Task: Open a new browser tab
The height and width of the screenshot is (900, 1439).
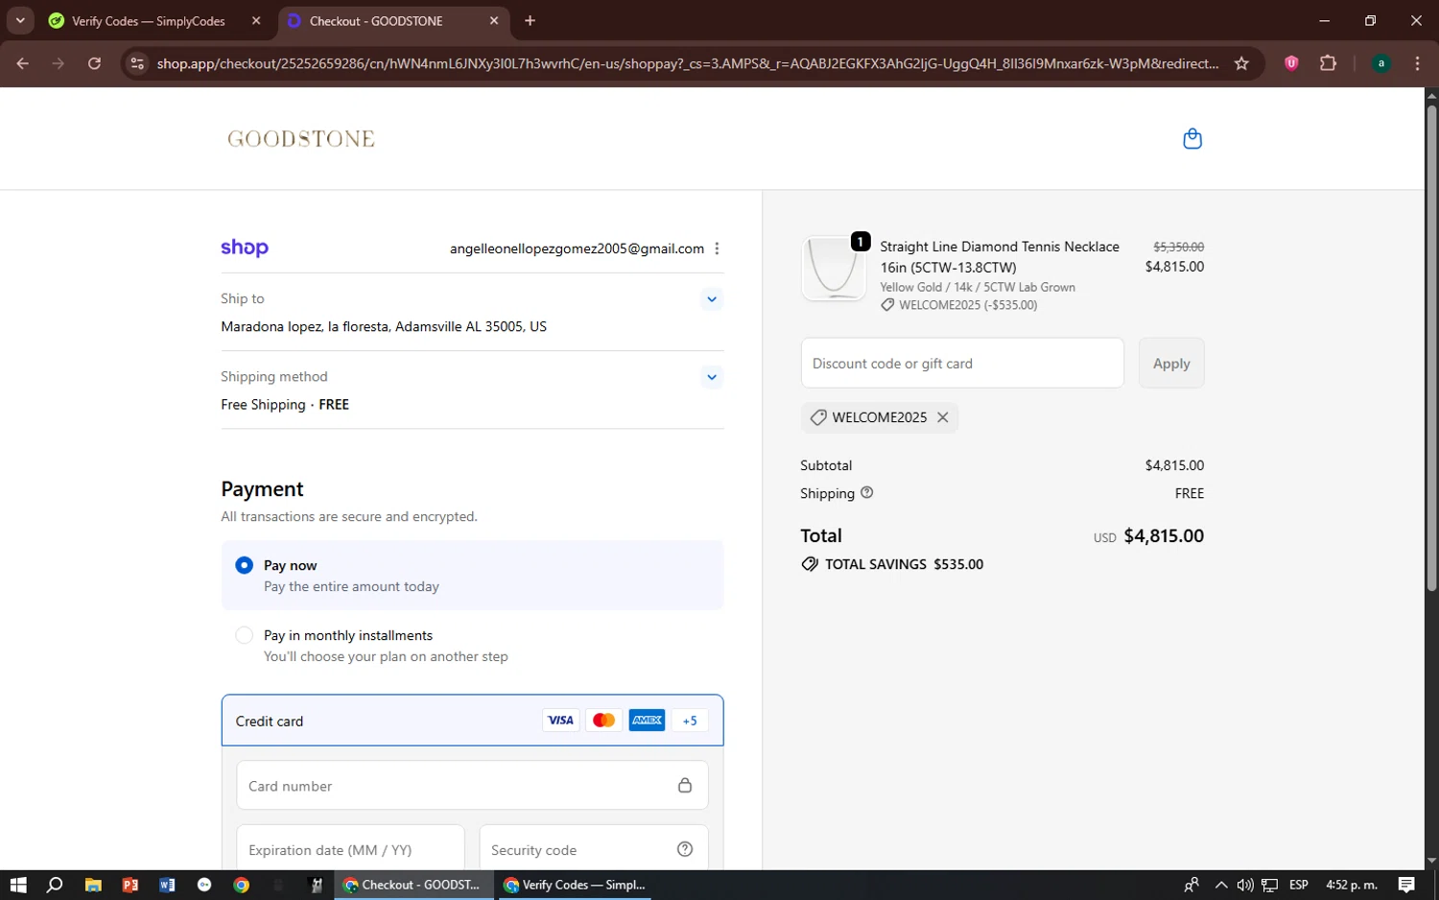Action: pos(530,20)
